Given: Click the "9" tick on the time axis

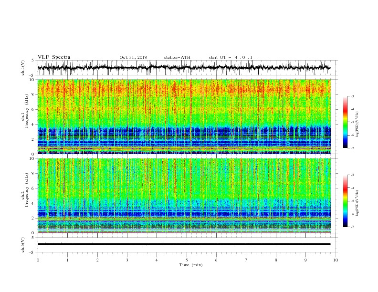Looking at the screenshot, I should [x=305, y=260].
